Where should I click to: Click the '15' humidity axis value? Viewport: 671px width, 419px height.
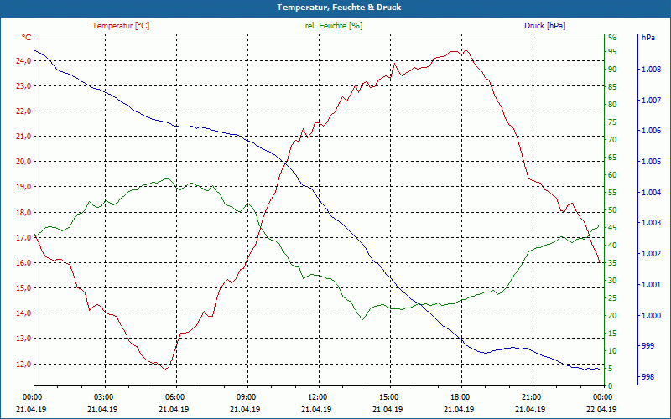coord(612,334)
